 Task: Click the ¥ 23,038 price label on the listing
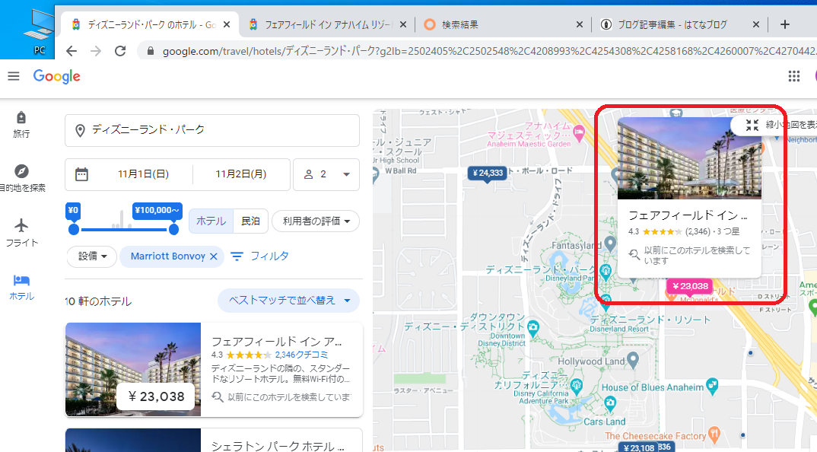(x=156, y=396)
